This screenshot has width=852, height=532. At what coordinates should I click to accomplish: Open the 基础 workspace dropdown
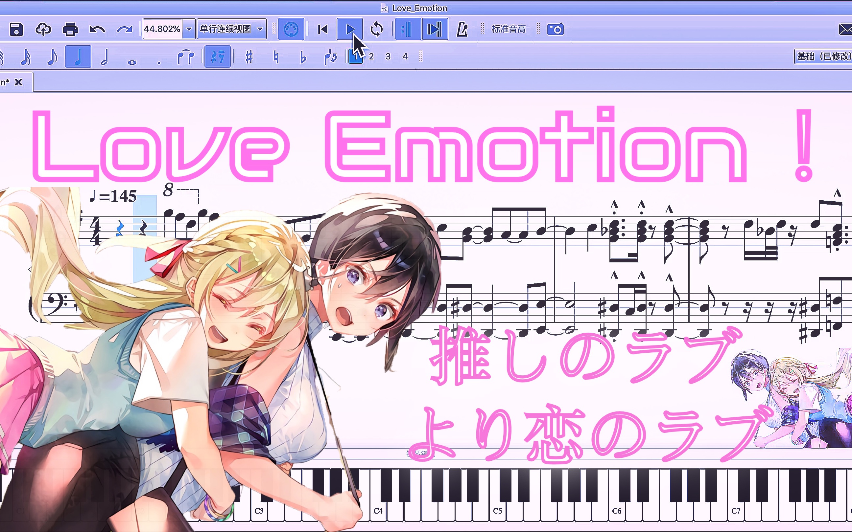point(823,56)
